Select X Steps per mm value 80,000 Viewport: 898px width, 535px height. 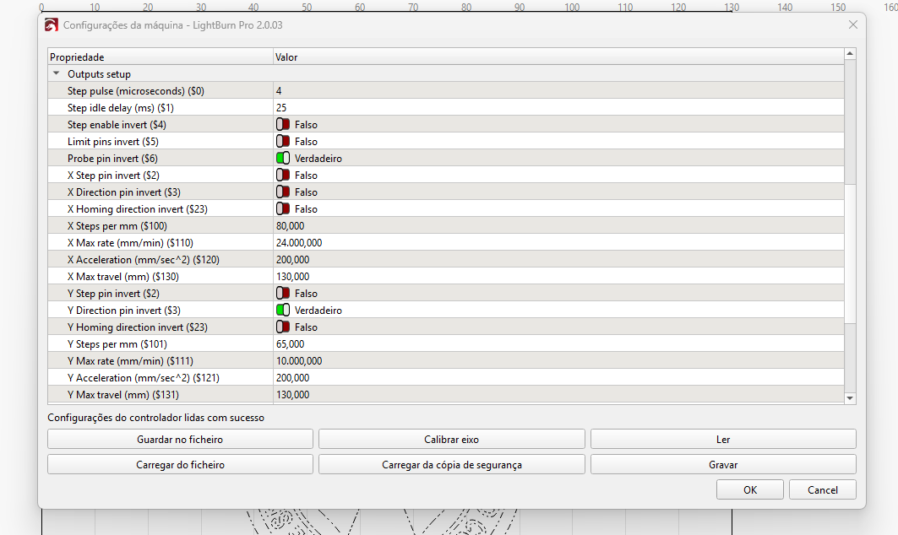point(291,225)
